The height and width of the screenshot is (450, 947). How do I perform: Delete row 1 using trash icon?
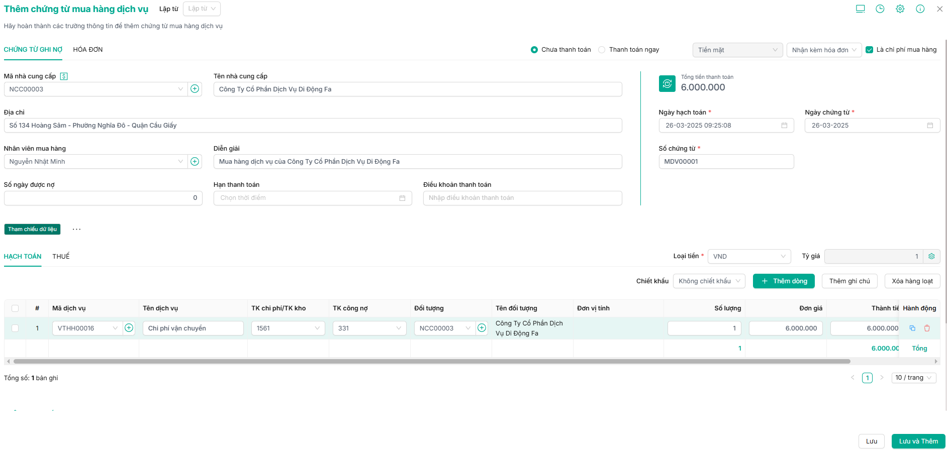click(x=927, y=328)
